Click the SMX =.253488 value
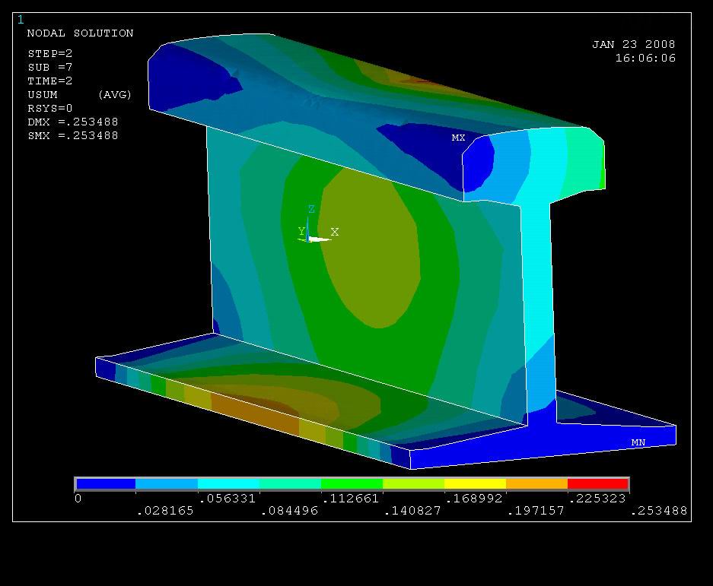This screenshot has width=713, height=586. click(73, 135)
